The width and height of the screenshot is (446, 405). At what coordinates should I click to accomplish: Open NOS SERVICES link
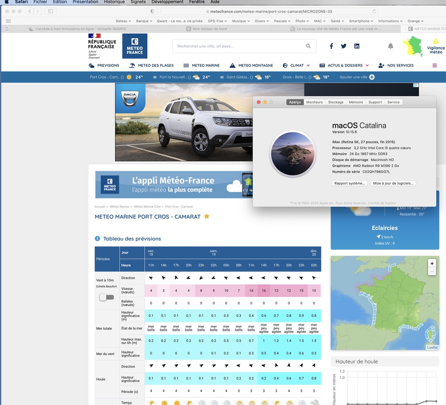(396, 65)
